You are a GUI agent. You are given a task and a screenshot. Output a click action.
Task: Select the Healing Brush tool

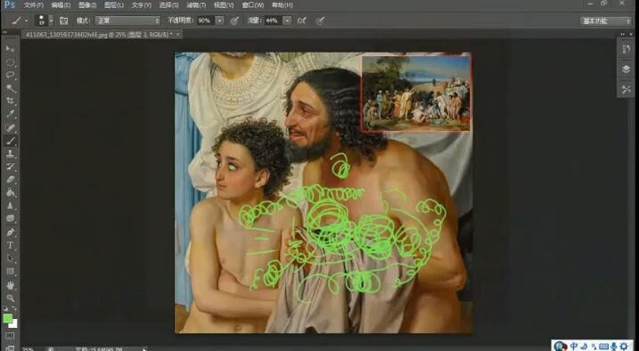click(x=11, y=128)
